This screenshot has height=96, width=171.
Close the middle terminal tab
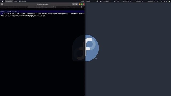(54, 7)
